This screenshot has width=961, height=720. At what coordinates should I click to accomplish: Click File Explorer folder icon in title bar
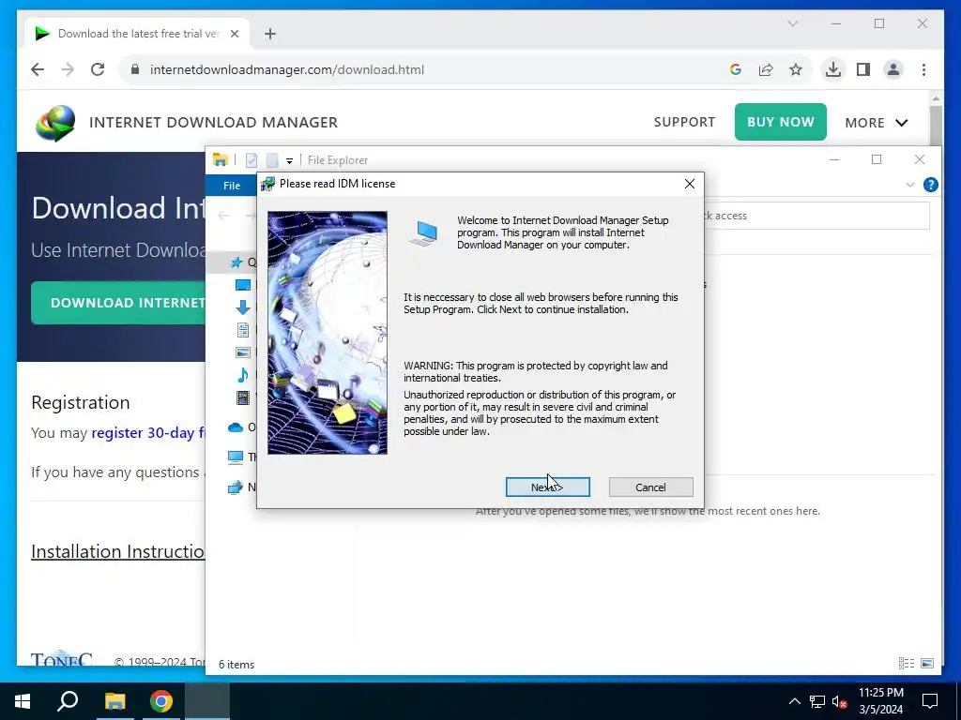click(220, 159)
